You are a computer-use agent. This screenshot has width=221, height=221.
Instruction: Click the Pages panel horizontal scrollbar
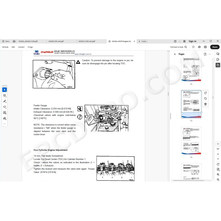click(188, 180)
